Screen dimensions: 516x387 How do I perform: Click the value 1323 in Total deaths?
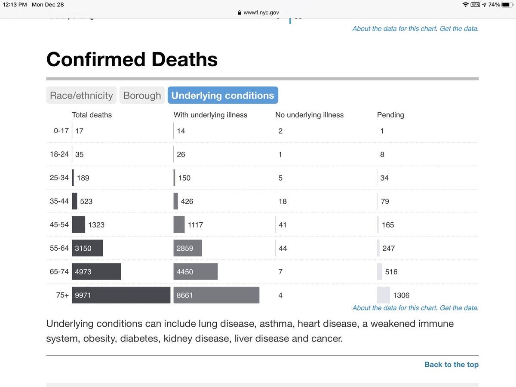tap(96, 225)
